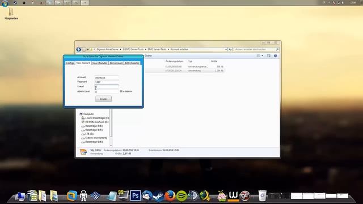Click the E-mail input field
Viewport: 363px width, 204px height.
(x=107, y=87)
